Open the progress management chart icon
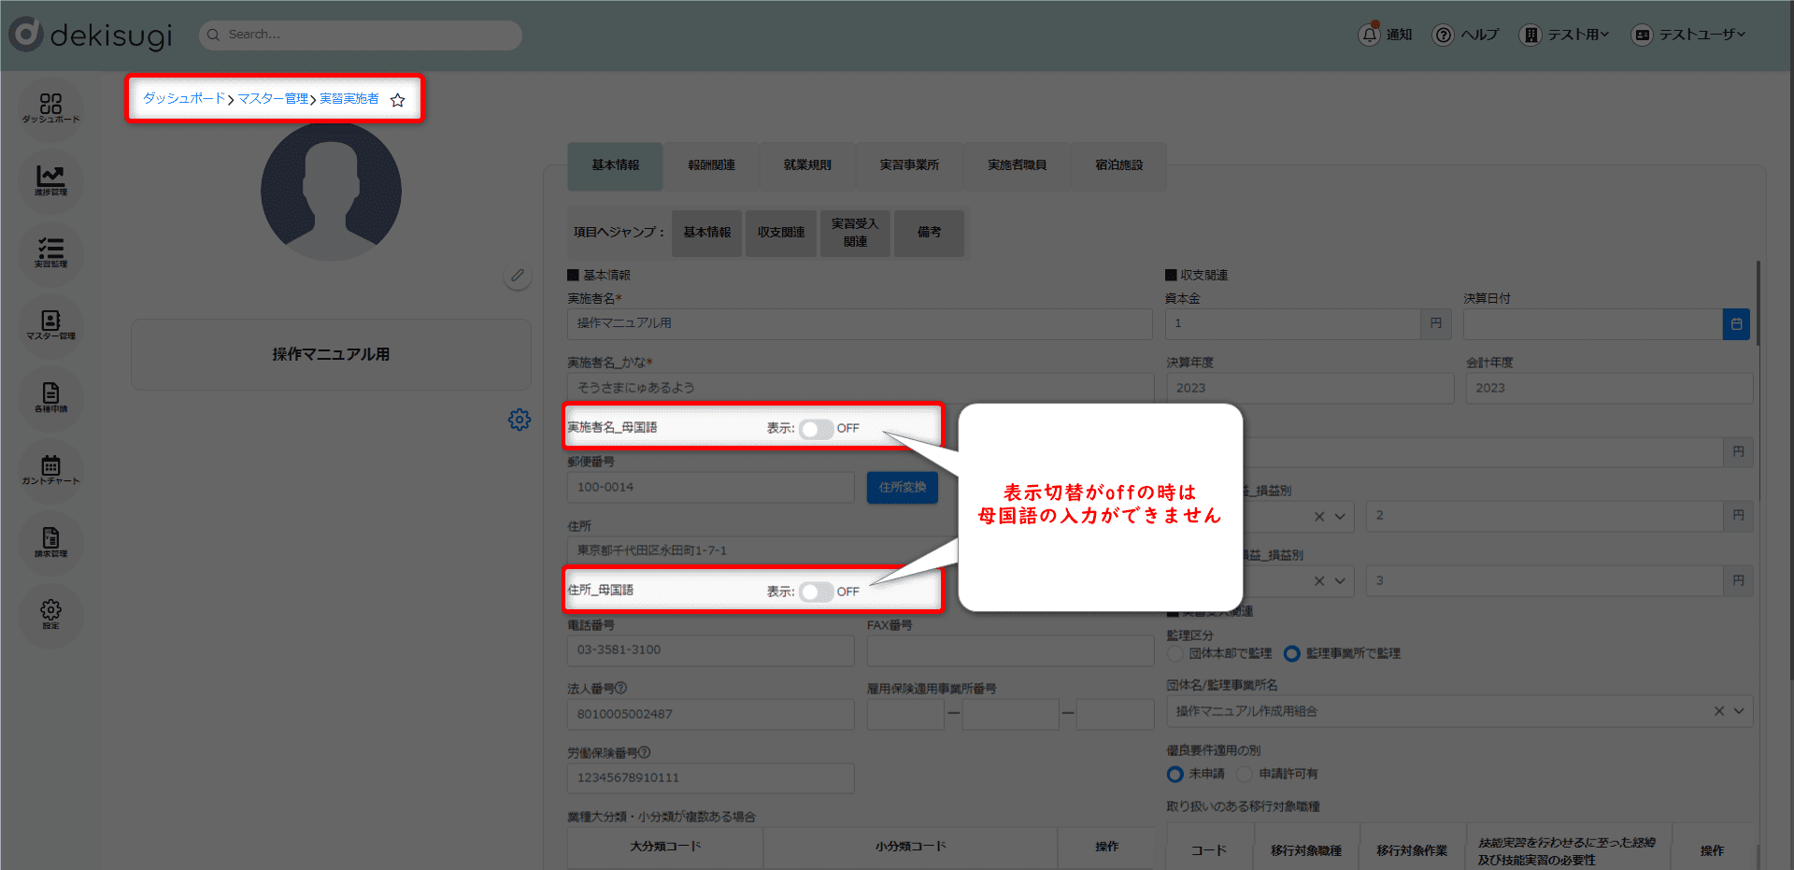This screenshot has height=870, width=1794. click(50, 179)
